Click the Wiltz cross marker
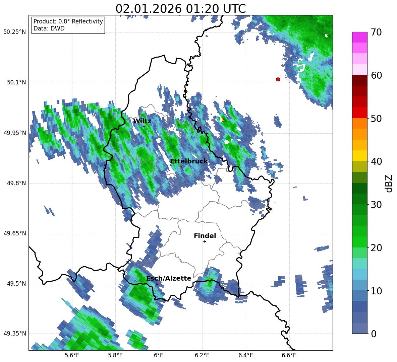The image size is (397, 362). click(x=144, y=127)
